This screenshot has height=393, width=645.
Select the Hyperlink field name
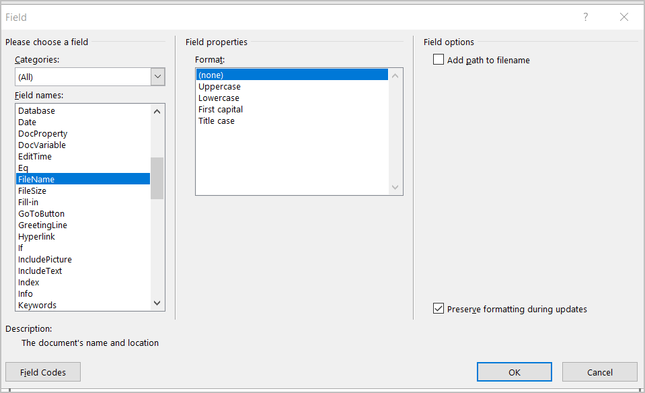pyautogui.click(x=37, y=237)
